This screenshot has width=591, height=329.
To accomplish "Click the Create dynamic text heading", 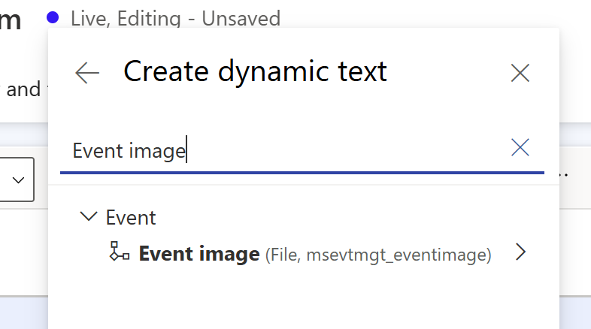I will tap(255, 71).
